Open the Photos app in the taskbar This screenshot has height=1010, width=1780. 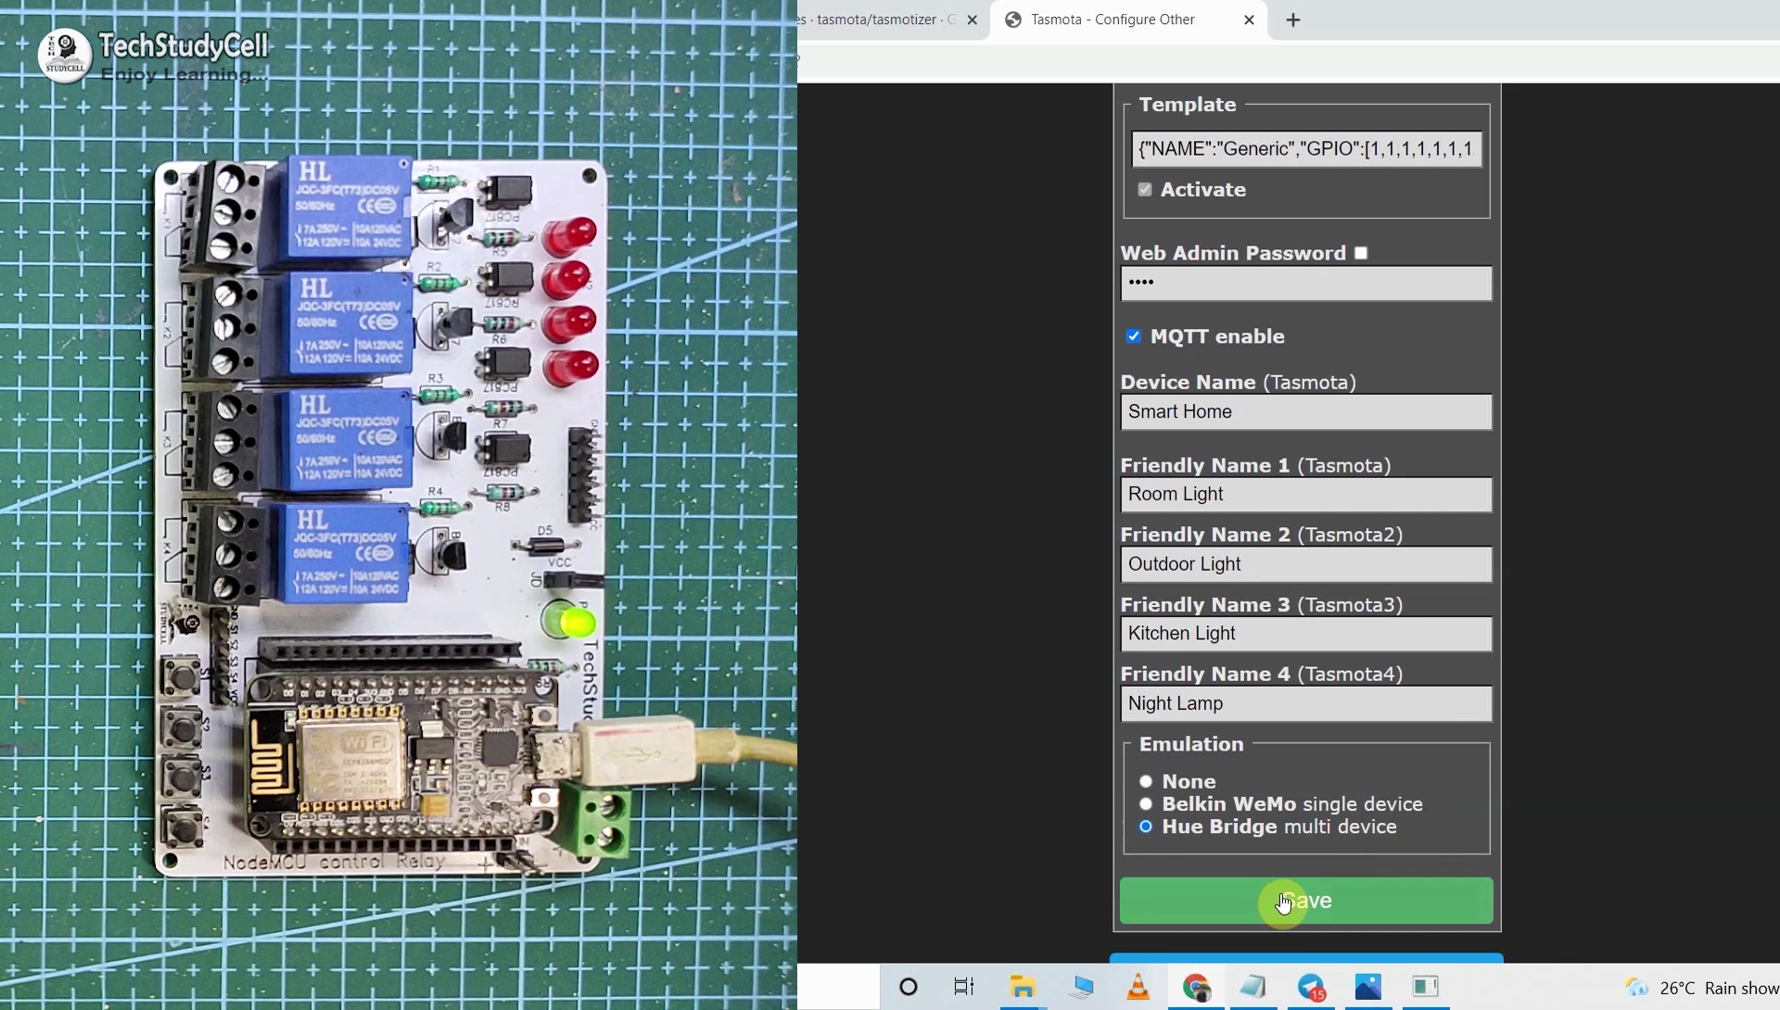(1368, 987)
